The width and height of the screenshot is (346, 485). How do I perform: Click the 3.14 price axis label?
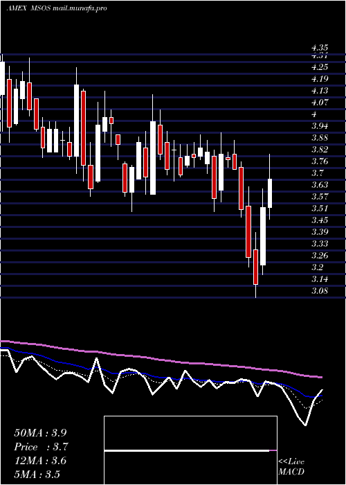(320, 279)
